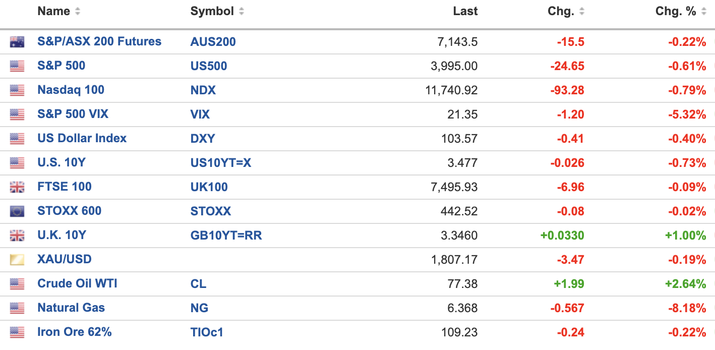Sort table by Symbol column arrows

(242, 12)
